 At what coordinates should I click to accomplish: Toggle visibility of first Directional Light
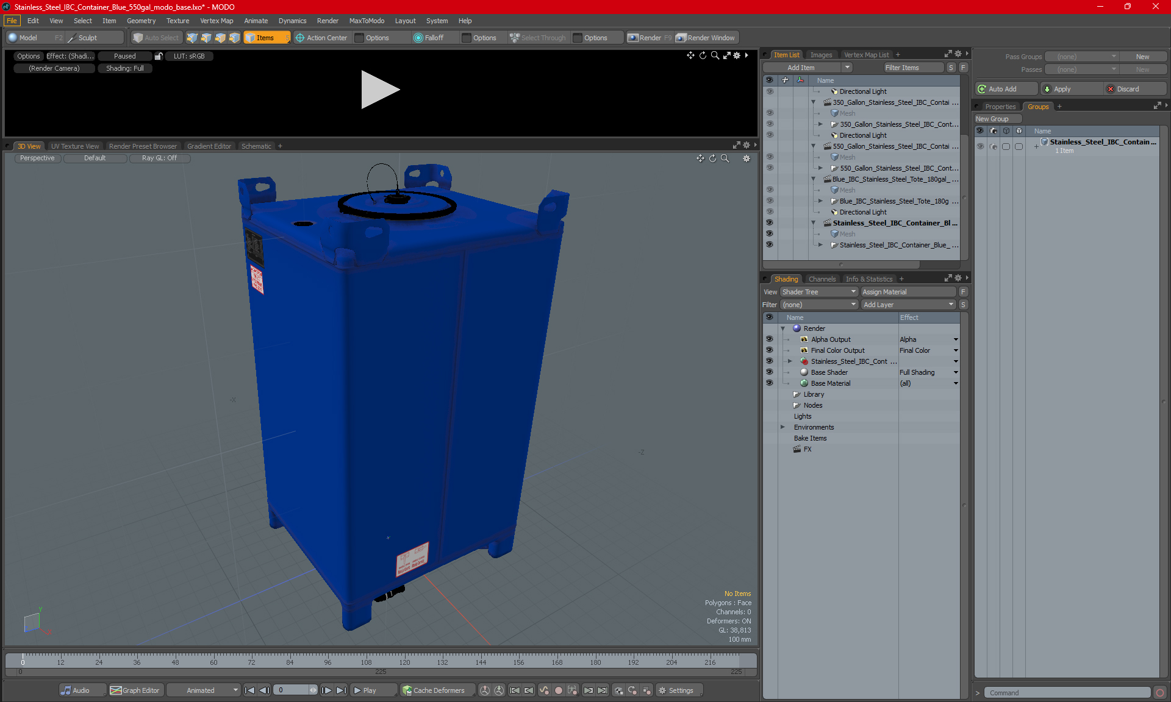pyautogui.click(x=769, y=91)
